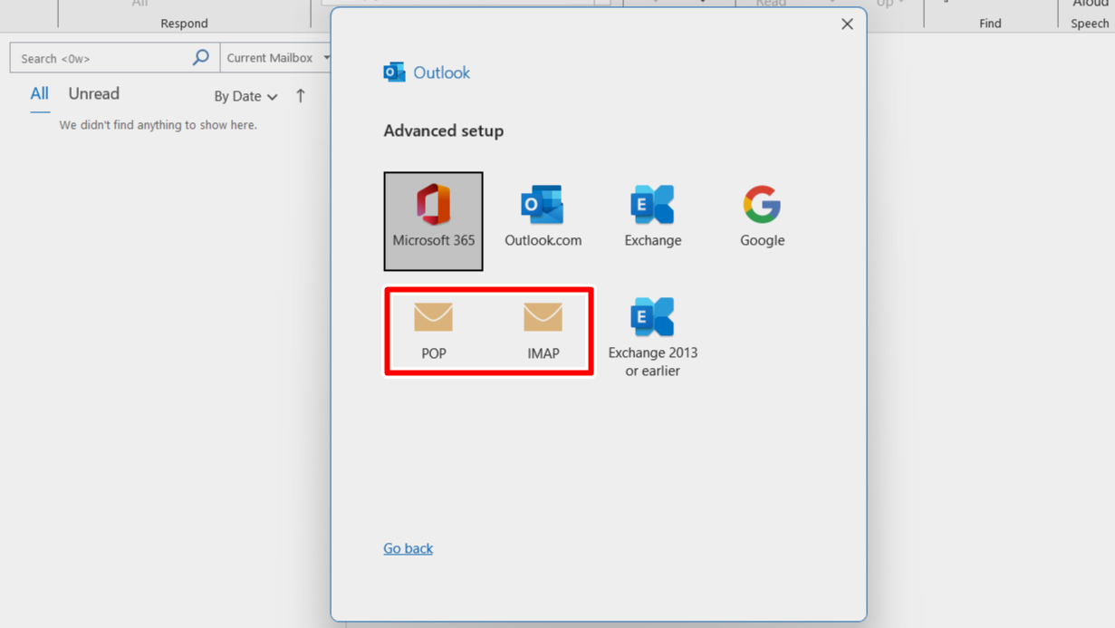This screenshot has height=628, width=1115.
Task: Close the Advanced setup dialog
Action: [x=847, y=24]
